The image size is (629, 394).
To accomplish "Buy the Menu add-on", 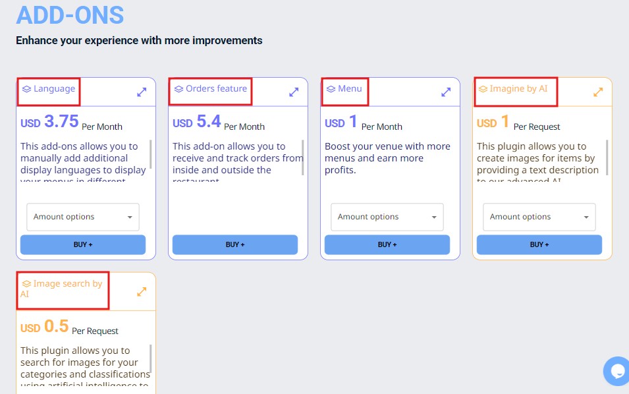I will [x=387, y=244].
